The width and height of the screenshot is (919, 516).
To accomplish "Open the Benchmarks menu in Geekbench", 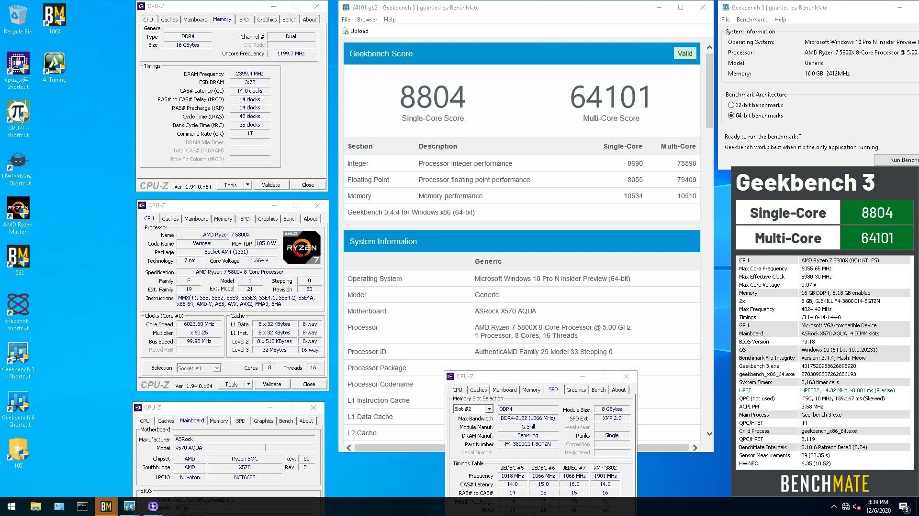I will point(751,20).
